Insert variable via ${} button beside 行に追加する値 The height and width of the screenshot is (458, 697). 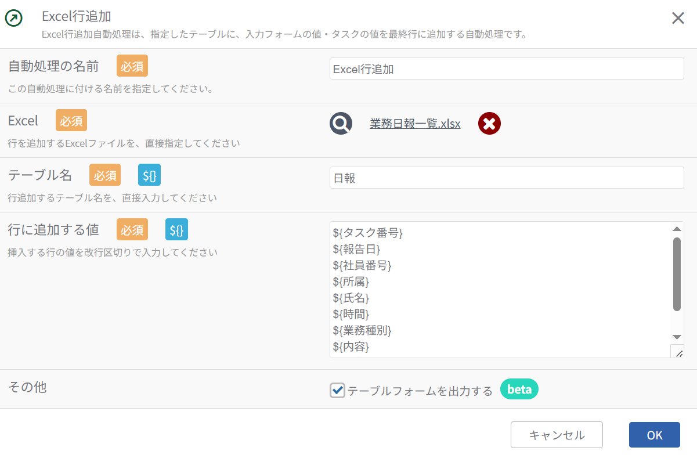point(177,229)
